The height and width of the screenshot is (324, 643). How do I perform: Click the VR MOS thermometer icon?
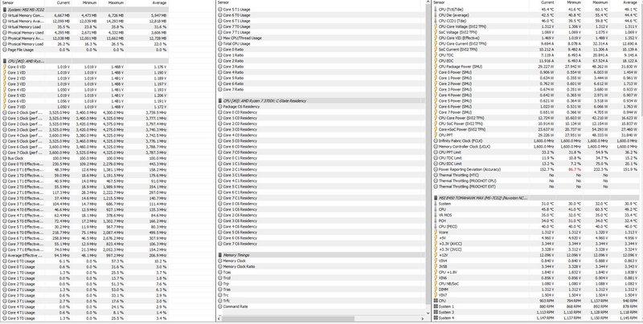pyautogui.click(x=436, y=215)
